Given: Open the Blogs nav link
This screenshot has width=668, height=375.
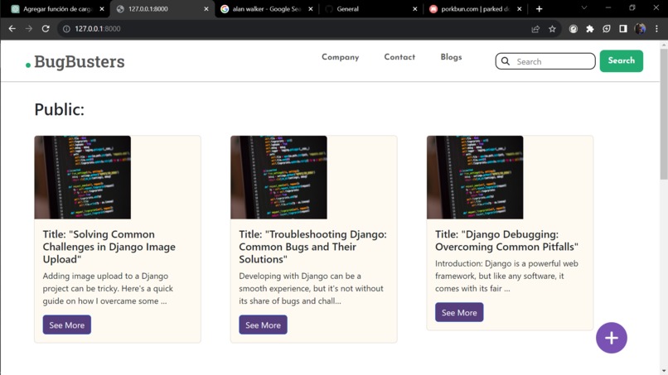Looking at the screenshot, I should click(451, 57).
